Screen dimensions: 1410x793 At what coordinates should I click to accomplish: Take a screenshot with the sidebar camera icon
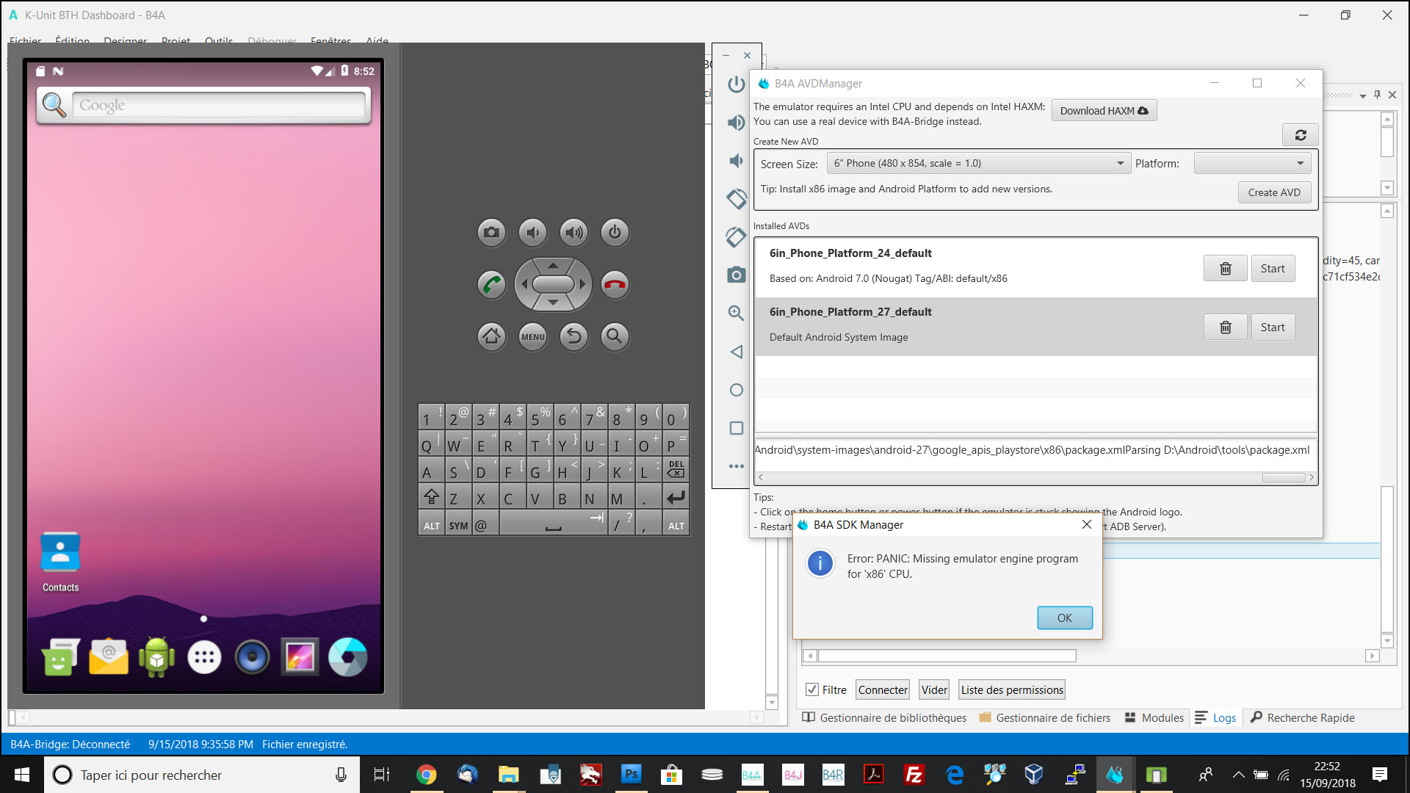tap(736, 275)
